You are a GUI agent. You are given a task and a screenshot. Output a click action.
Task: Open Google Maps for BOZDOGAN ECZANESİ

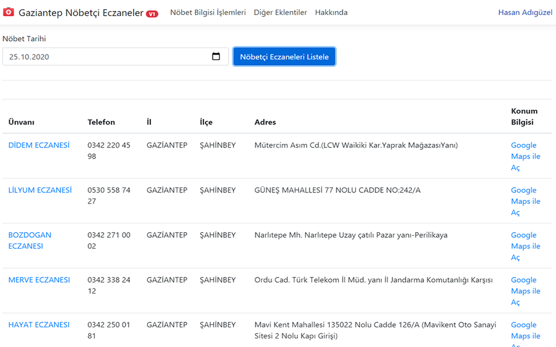coord(526,246)
